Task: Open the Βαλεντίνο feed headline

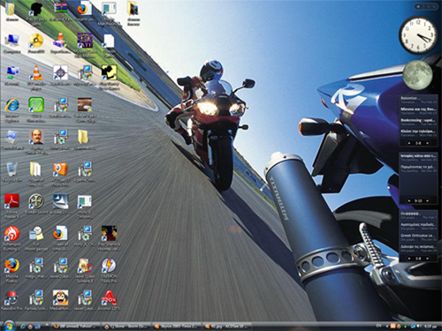Action: pos(411,98)
